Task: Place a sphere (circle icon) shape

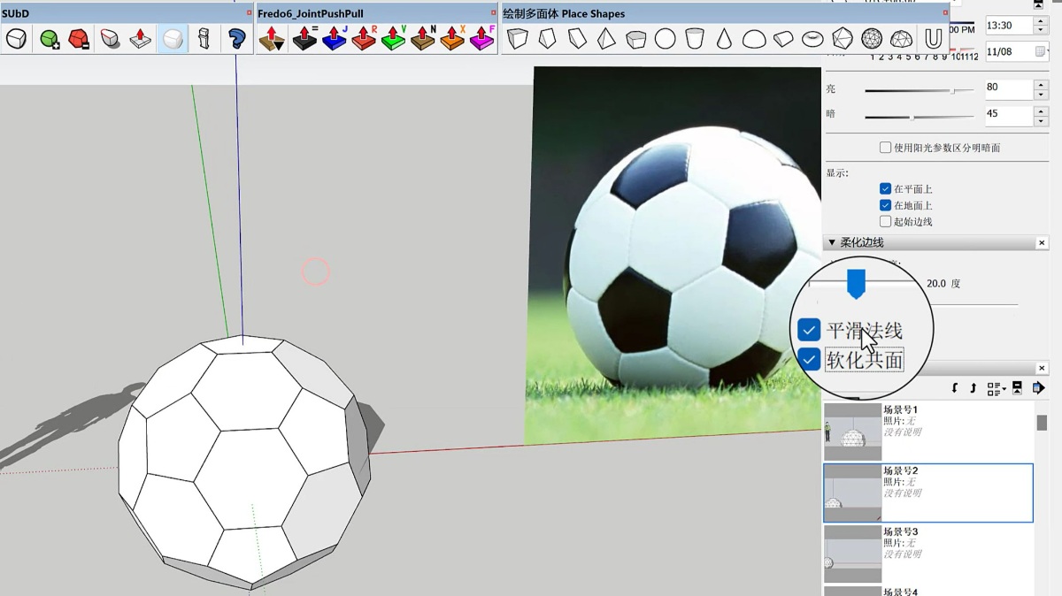Action: 666,39
